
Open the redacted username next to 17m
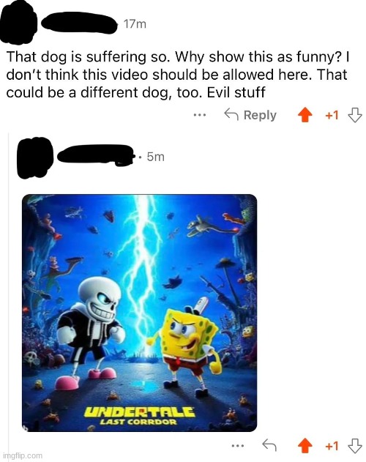click(79, 23)
